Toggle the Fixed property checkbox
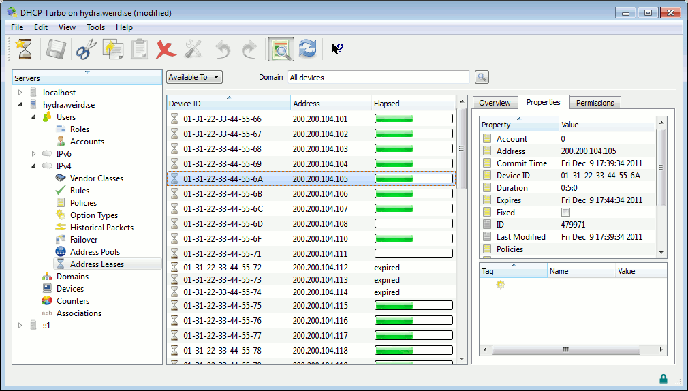Image resolution: width=688 pixels, height=391 pixels. tap(565, 213)
